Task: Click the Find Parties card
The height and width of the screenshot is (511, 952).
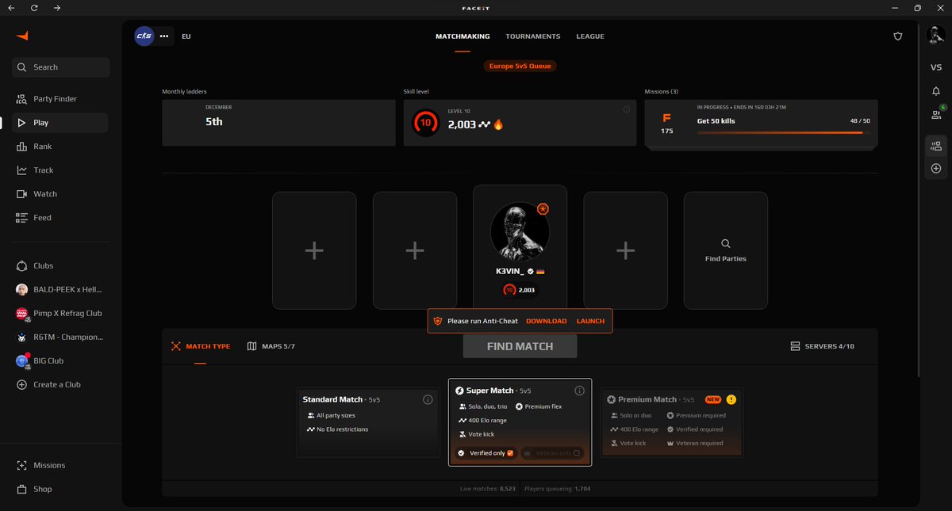Action: pyautogui.click(x=726, y=250)
